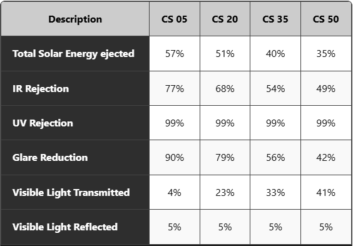Click the CS 50 column header
The height and width of the screenshot is (246, 353).
325,19
